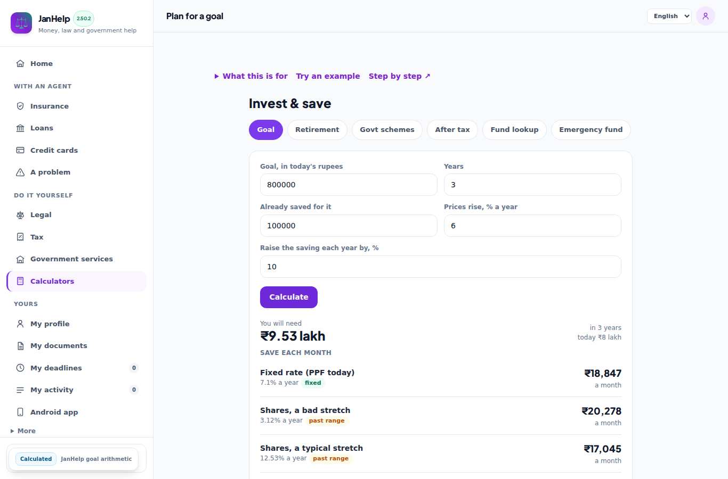The height and width of the screenshot is (479, 728).
Task: Click the My profile person icon
Action: click(x=20, y=324)
